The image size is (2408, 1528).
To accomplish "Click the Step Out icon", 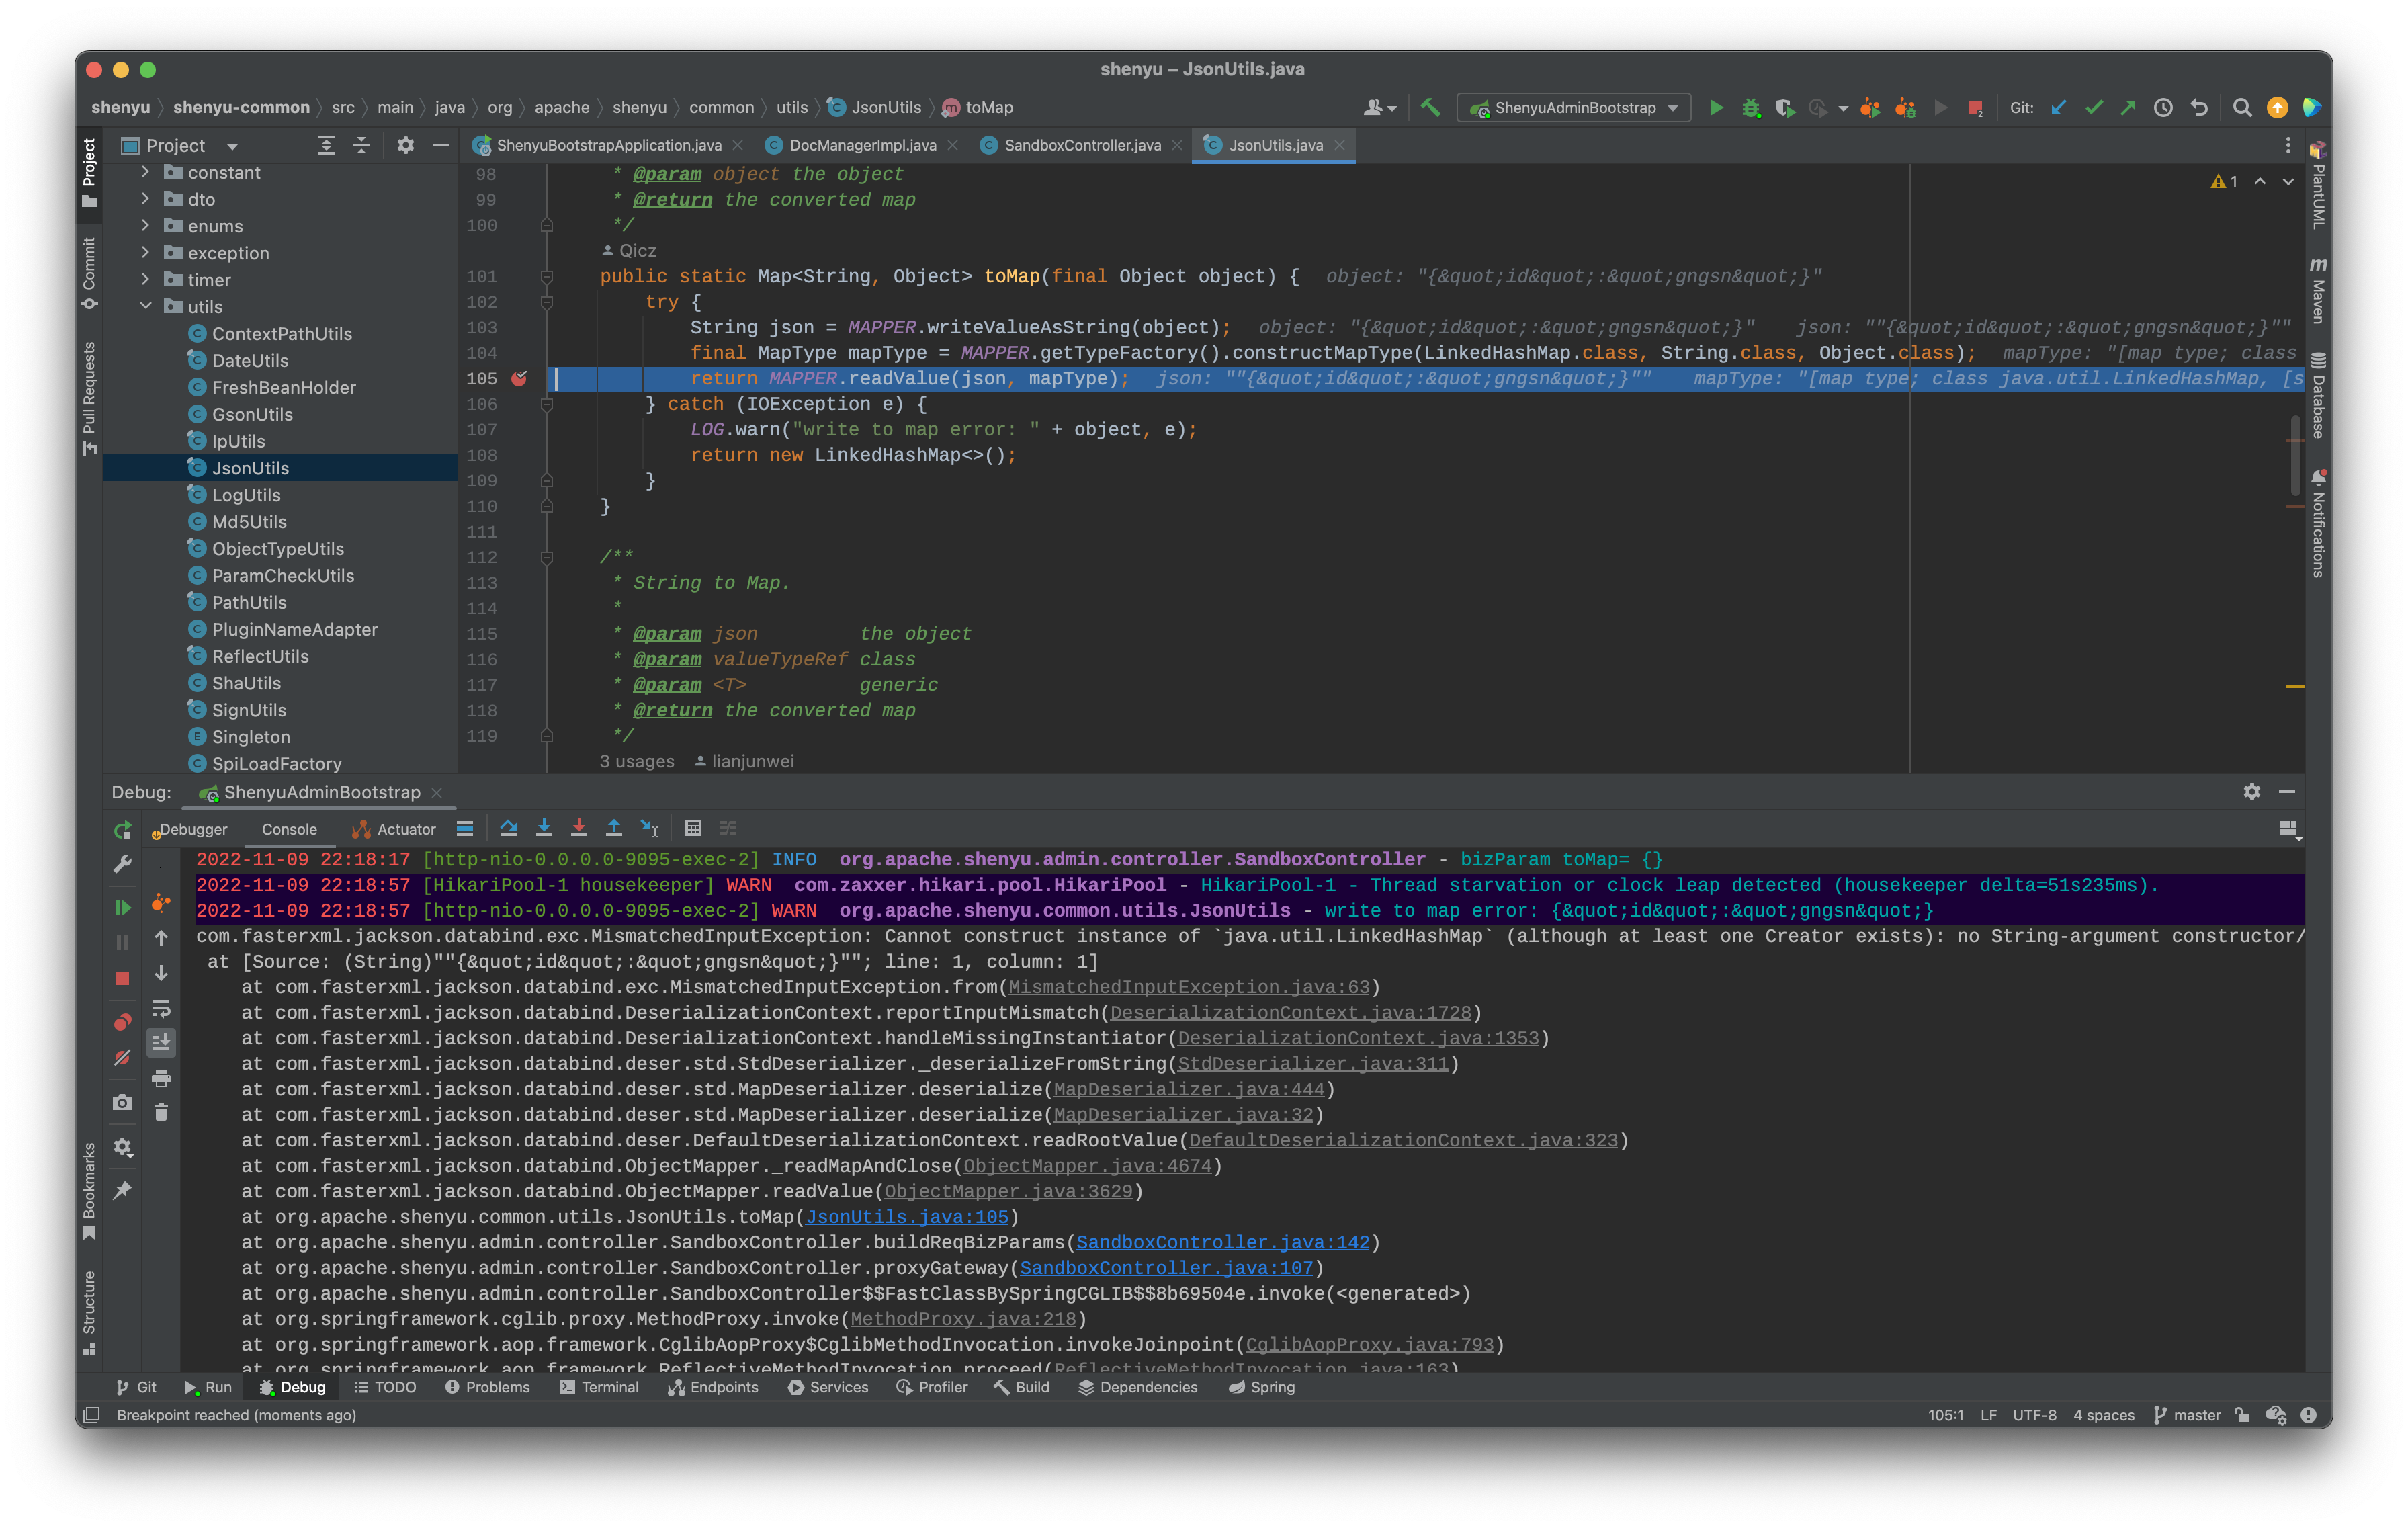I will [x=614, y=828].
